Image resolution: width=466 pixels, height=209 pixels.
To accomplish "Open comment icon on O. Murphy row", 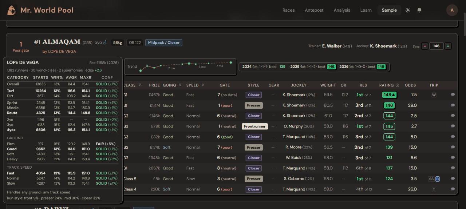I will (x=453, y=126).
